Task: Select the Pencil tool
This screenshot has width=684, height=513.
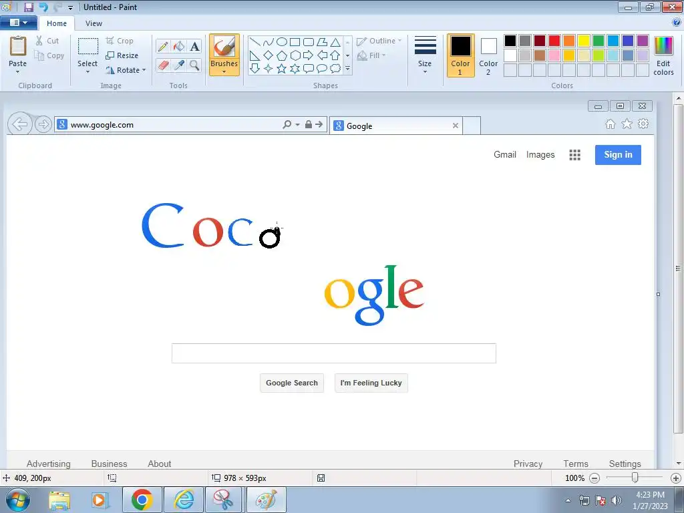Action: point(163,46)
